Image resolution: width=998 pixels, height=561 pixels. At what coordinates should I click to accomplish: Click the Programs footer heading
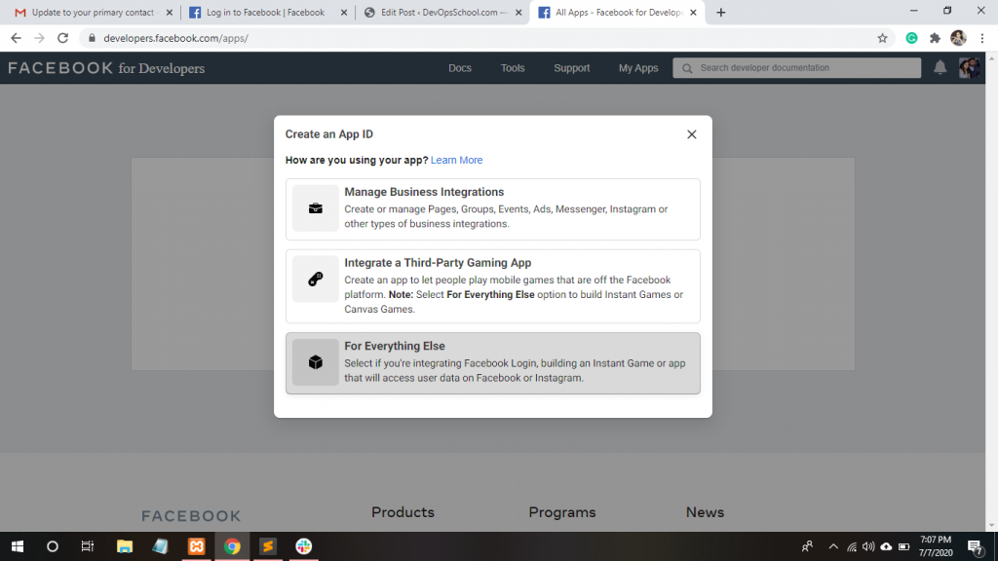[562, 512]
